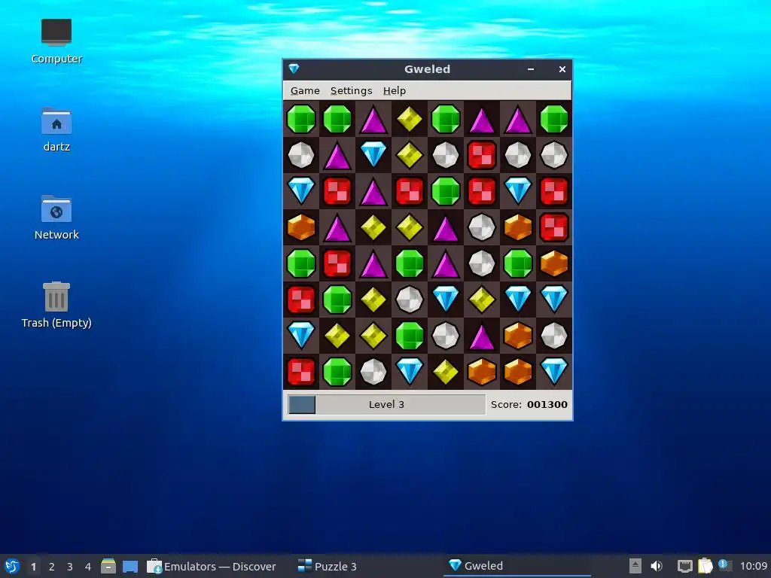Click the Gweled diamond icon in title bar
Image resolution: width=771 pixels, height=578 pixels.
click(294, 68)
